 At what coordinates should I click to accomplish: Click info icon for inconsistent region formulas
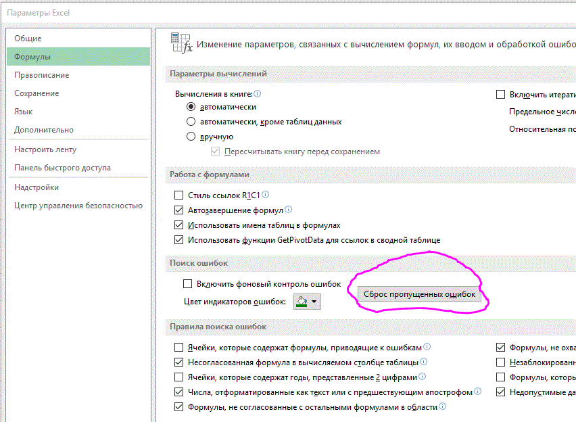point(443,406)
